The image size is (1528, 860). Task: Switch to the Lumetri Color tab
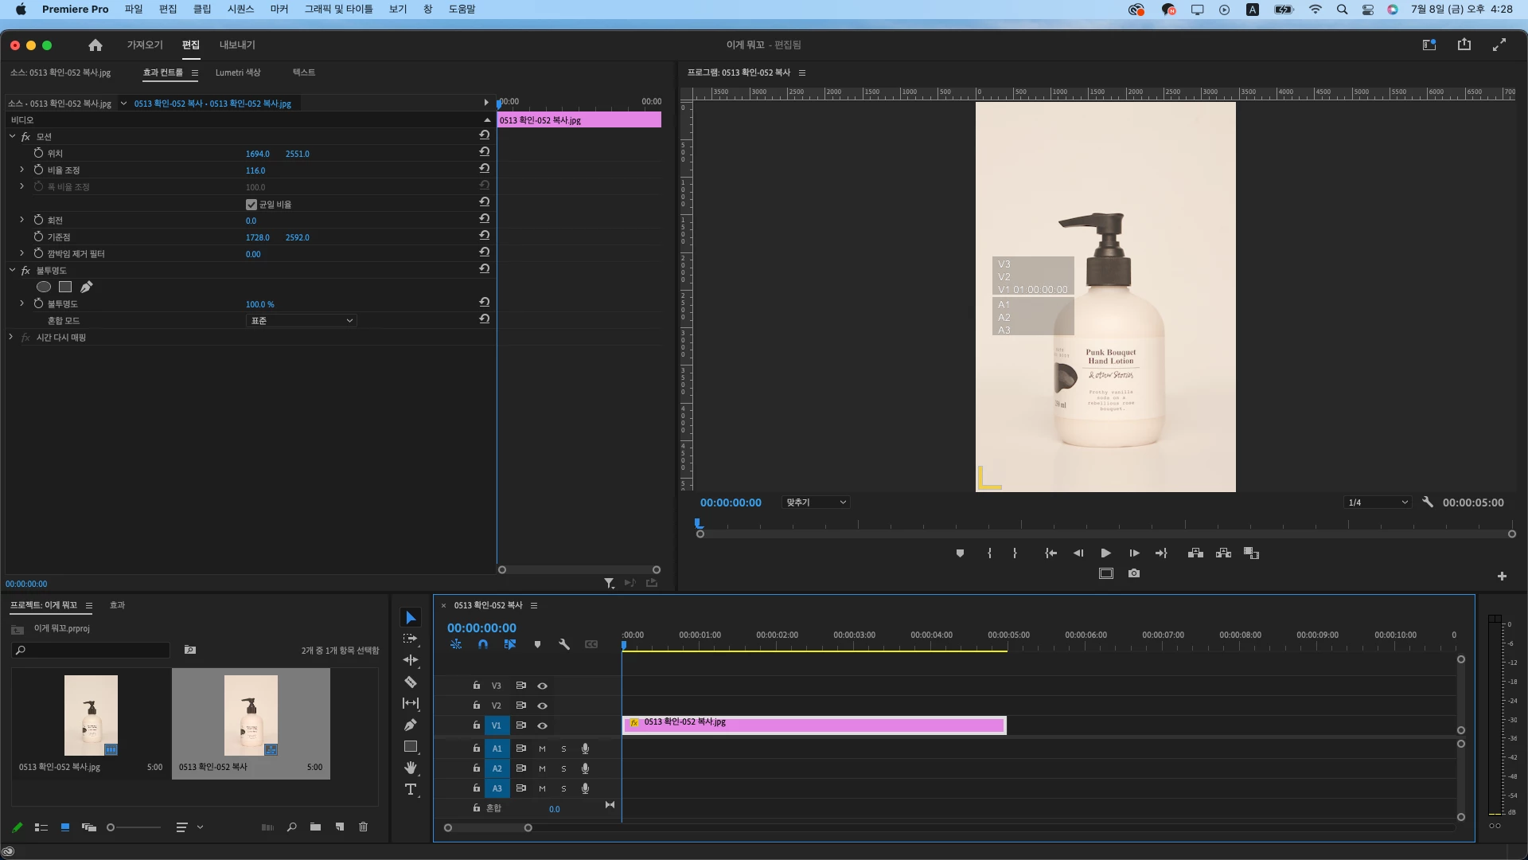237,72
